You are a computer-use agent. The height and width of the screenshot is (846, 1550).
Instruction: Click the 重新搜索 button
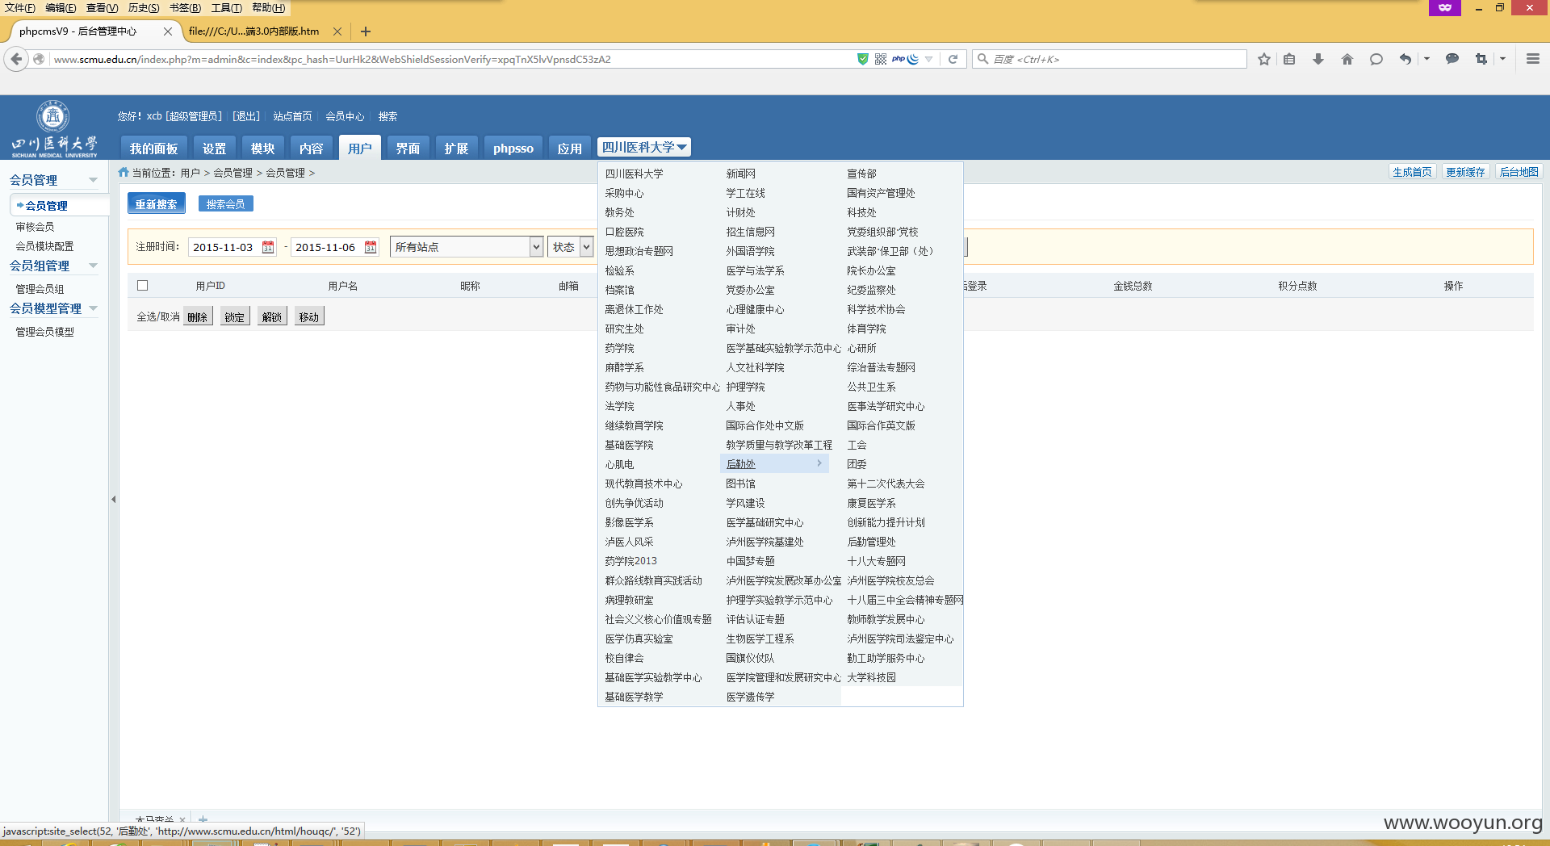tap(157, 203)
